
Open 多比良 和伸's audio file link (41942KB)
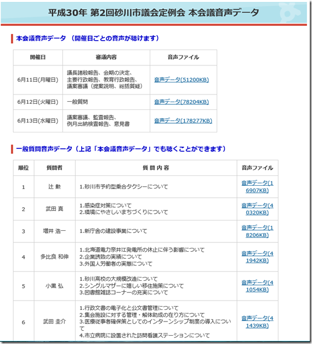point(257,257)
